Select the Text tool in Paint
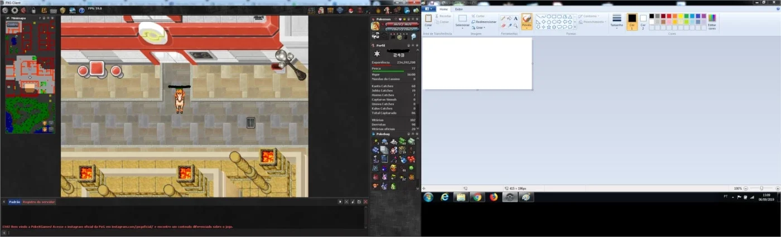781x237 pixels. coord(515,18)
